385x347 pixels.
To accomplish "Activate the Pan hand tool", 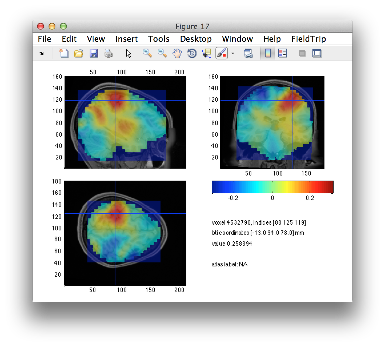I will click(x=177, y=53).
